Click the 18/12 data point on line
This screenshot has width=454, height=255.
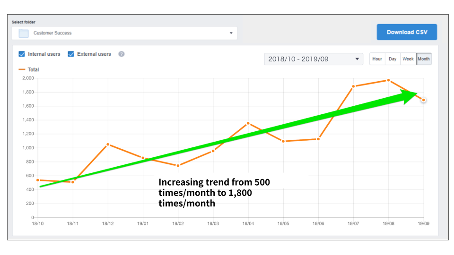108,144
